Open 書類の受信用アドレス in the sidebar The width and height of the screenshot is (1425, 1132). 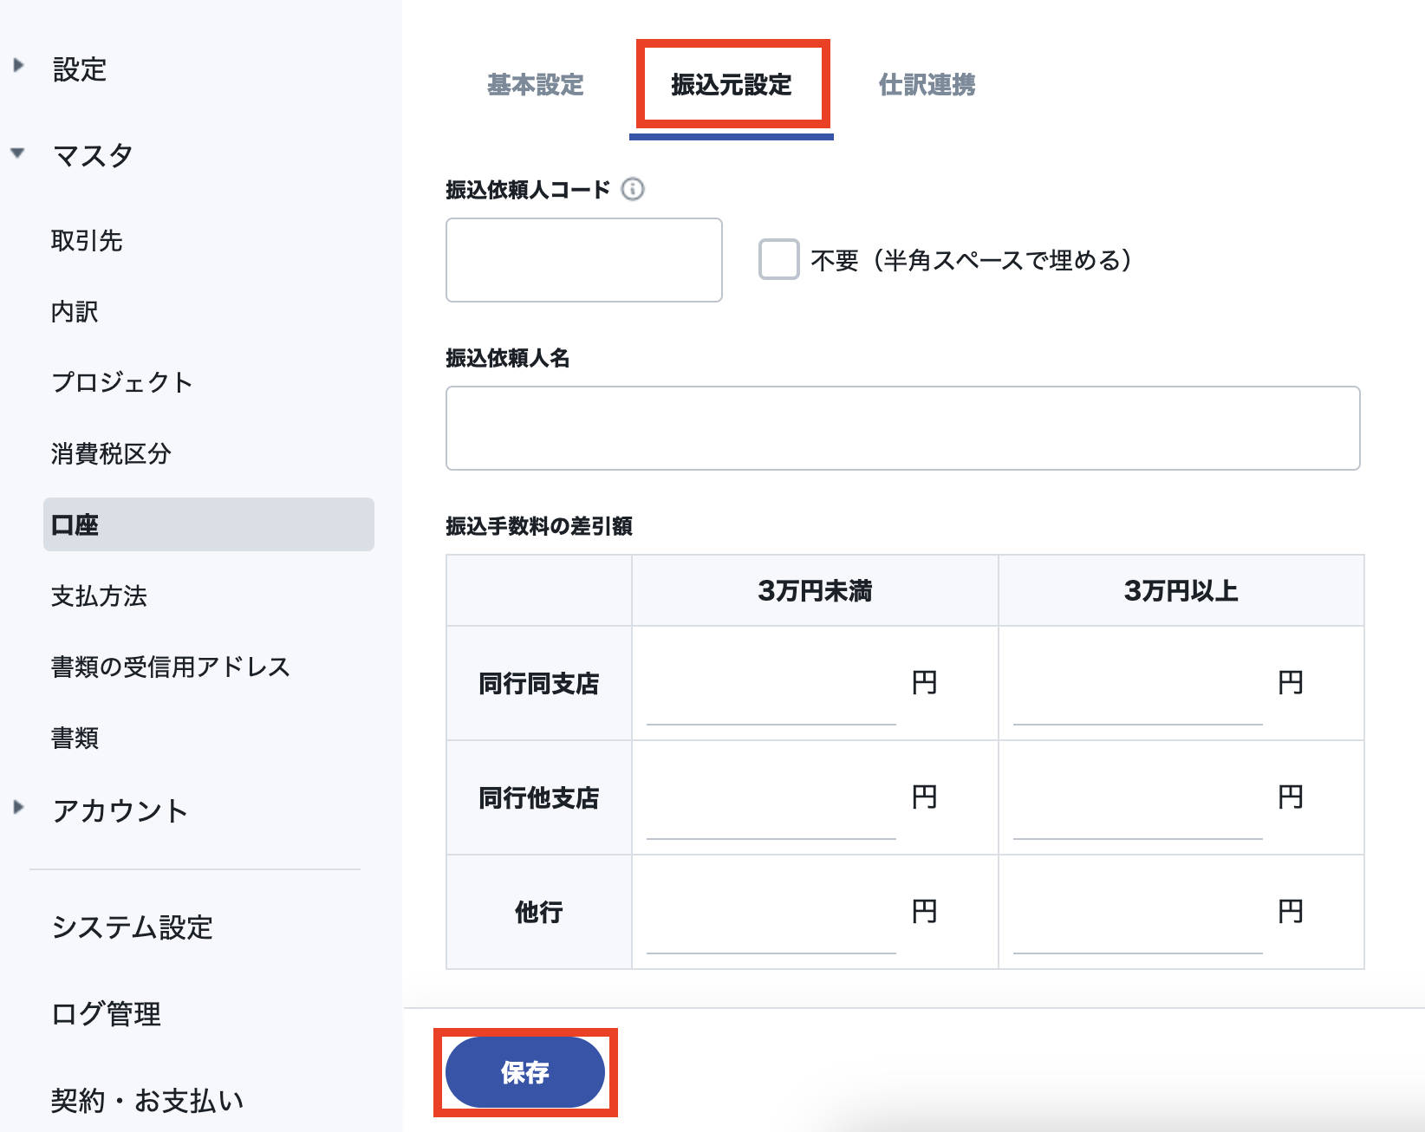(x=170, y=667)
